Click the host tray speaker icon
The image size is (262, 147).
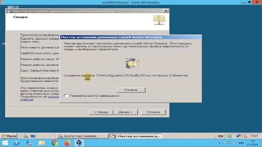click(x=234, y=143)
